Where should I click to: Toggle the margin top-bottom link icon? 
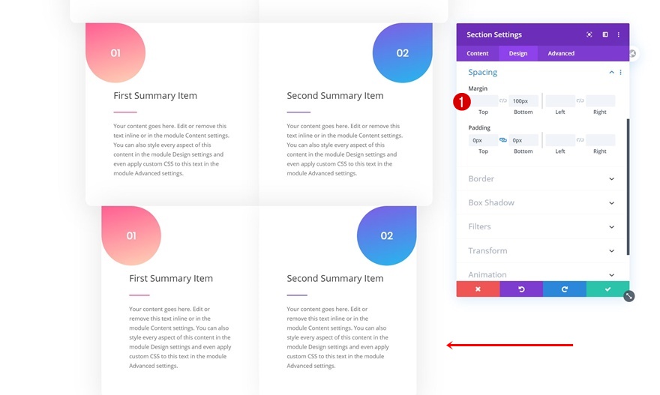tap(503, 100)
